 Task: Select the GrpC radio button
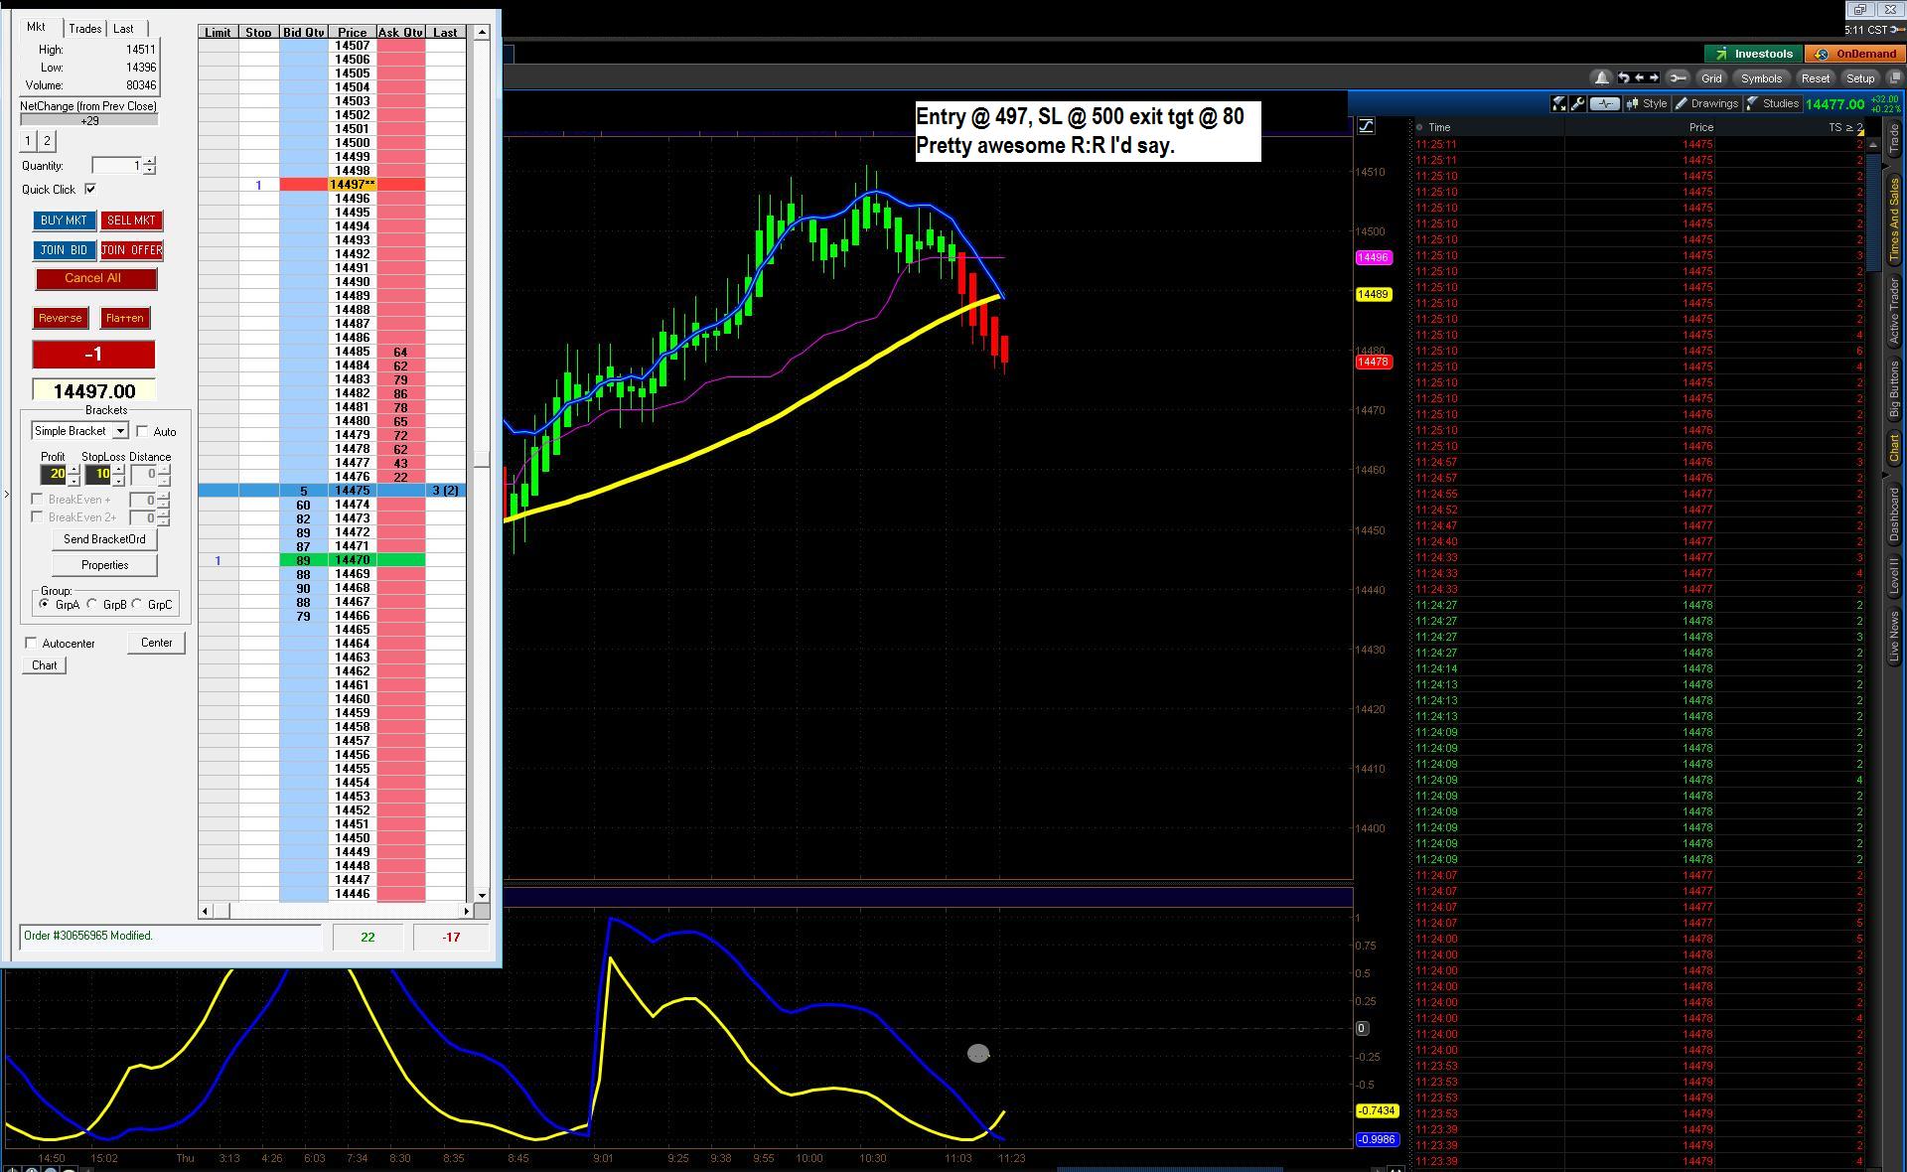[x=137, y=604]
